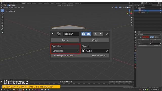Switch to rendered viewport shading
Screen dimensions: 162x91
[131, 7]
